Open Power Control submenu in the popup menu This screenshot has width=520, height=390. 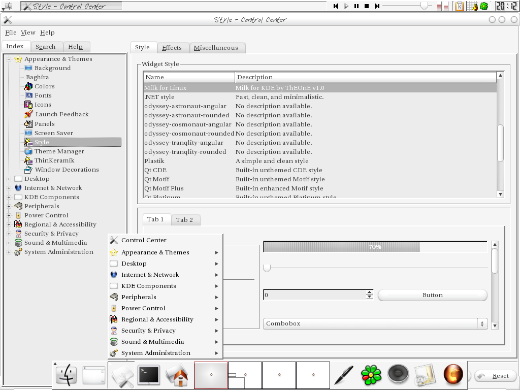tap(166, 308)
